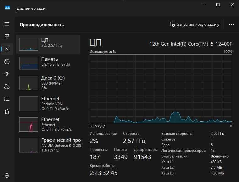The height and width of the screenshot is (182, 239).
Task: Click the Кэш L3 18,0 МБ value
Action: pos(217,173)
